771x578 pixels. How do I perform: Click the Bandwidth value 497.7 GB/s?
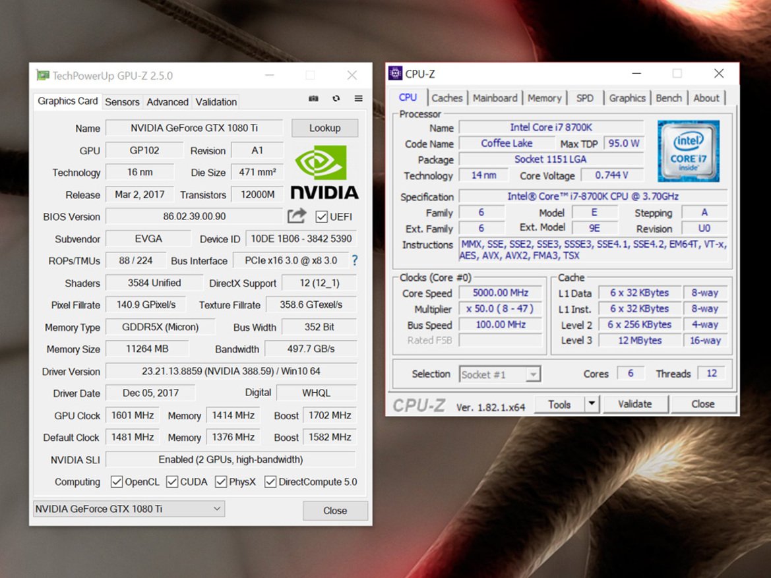click(311, 349)
